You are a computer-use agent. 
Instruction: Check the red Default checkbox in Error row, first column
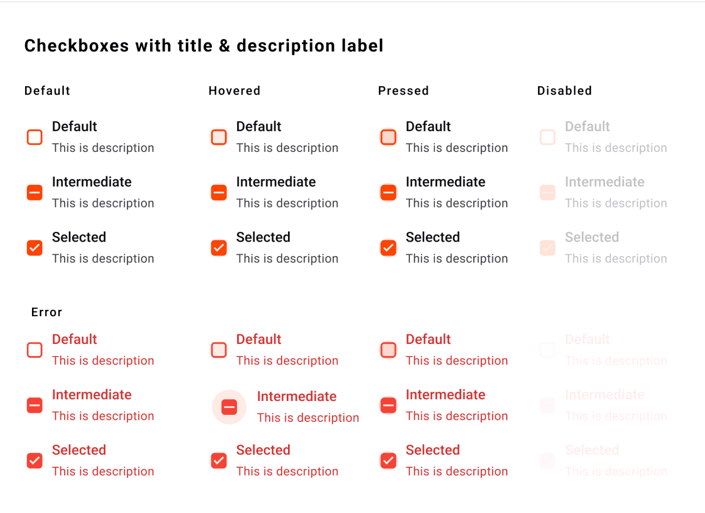[x=35, y=350]
